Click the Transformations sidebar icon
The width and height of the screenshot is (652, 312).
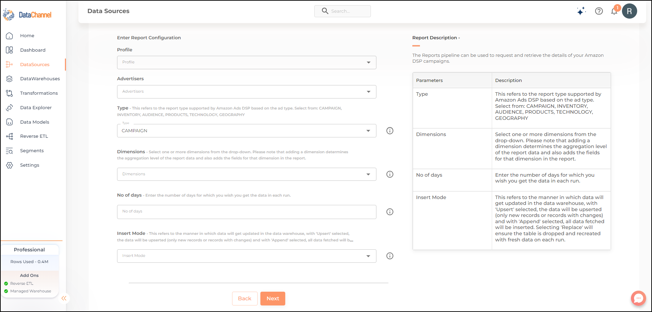click(x=9, y=93)
